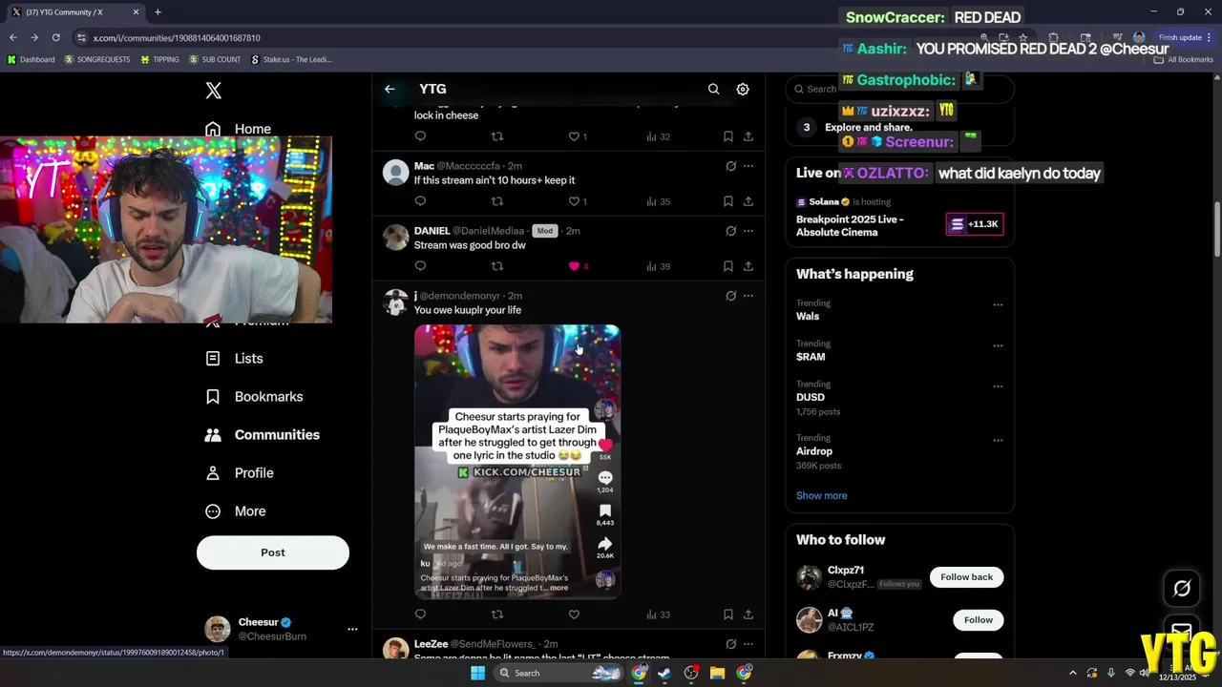The image size is (1222, 687).
Task: Bookmark demondemonyr's post
Action: tap(727, 614)
